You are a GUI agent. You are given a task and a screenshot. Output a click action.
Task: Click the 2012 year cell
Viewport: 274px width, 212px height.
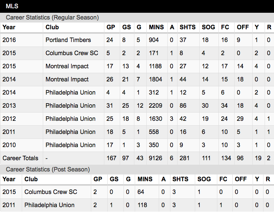(x=9, y=119)
